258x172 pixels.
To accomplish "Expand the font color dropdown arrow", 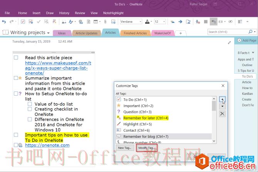I will 151,21.
